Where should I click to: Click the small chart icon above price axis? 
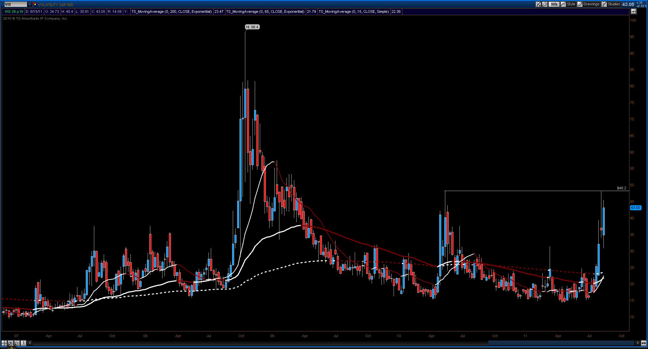click(x=633, y=11)
